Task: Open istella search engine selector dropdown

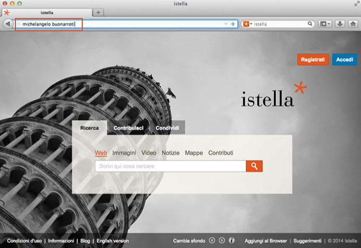Action: coord(248,24)
